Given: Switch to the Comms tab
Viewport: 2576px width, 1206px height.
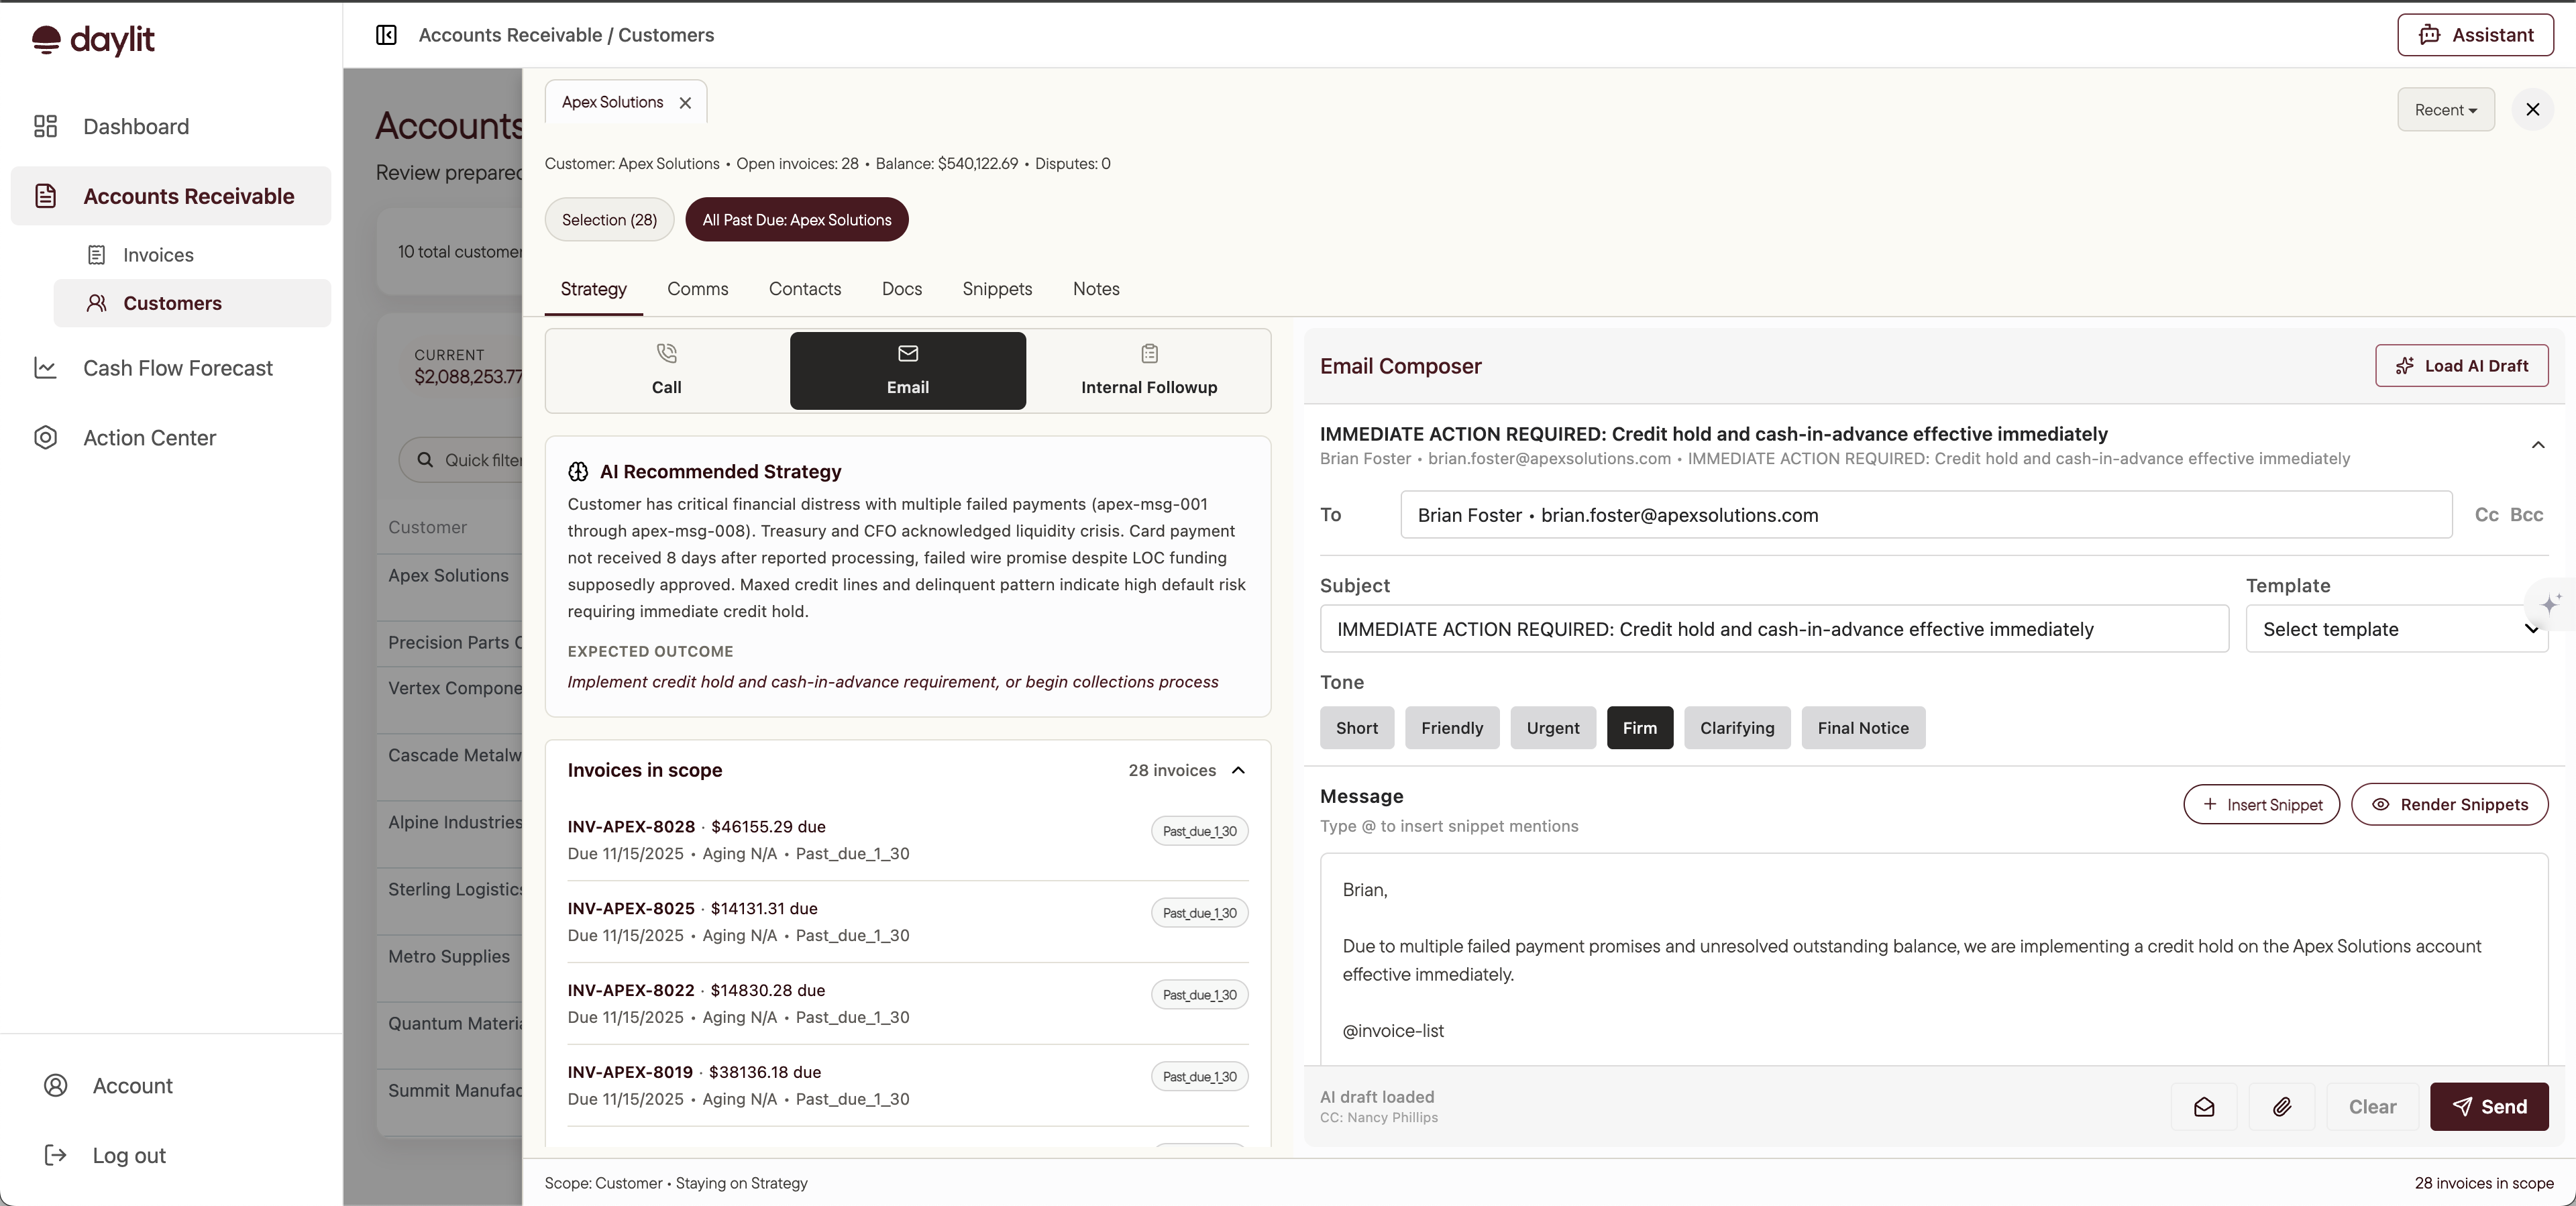Looking at the screenshot, I should (697, 289).
